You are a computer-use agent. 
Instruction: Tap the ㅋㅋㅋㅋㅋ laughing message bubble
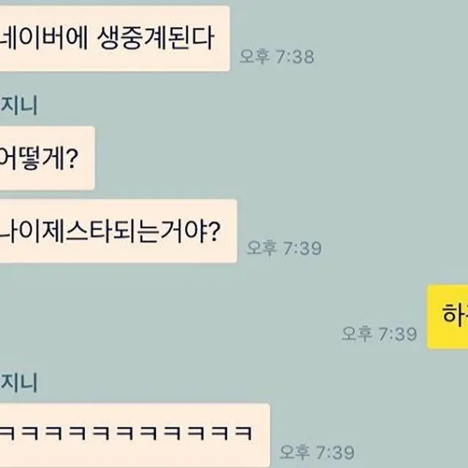(135, 435)
